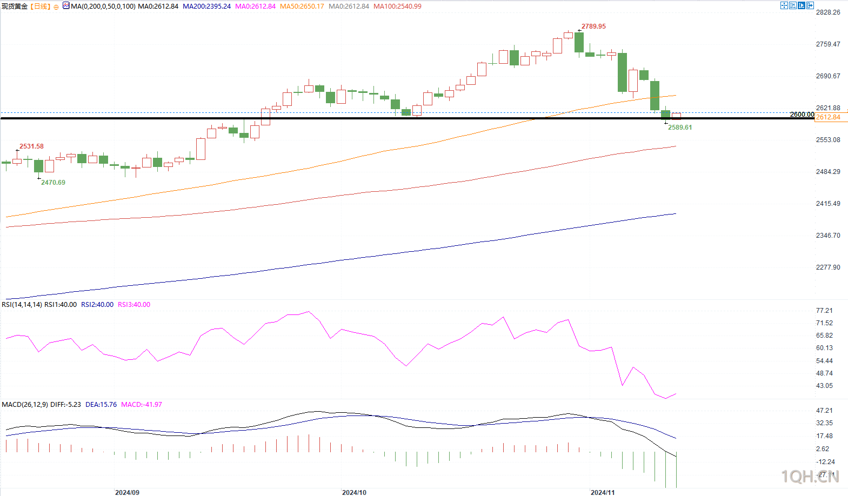Click the RSI(14,14,14) indicator label
This screenshot has width=848, height=496.
point(22,305)
